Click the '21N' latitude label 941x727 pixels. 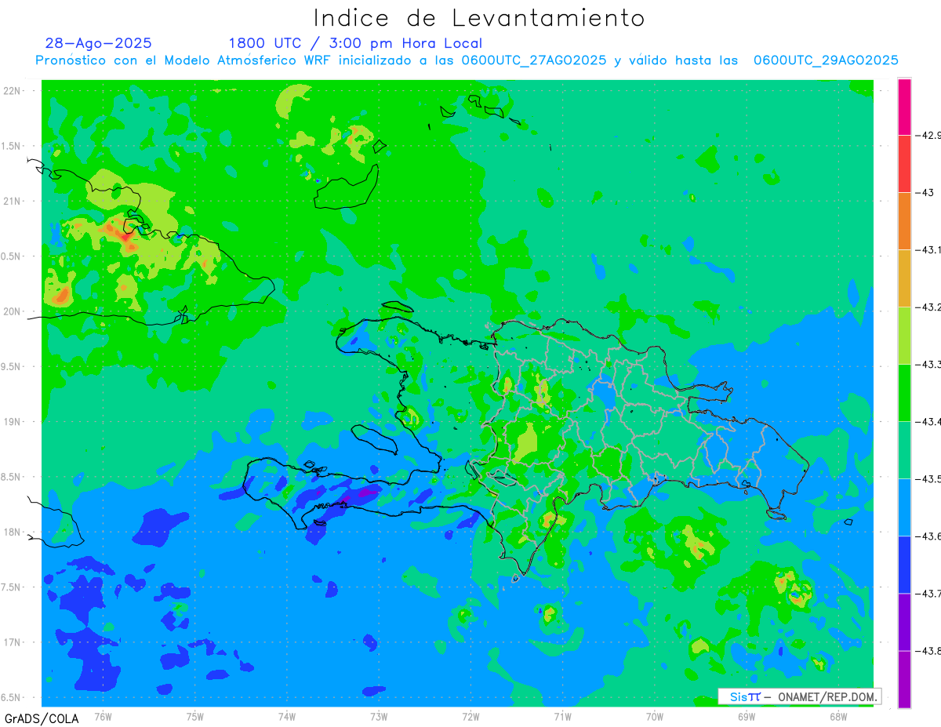[12, 202]
